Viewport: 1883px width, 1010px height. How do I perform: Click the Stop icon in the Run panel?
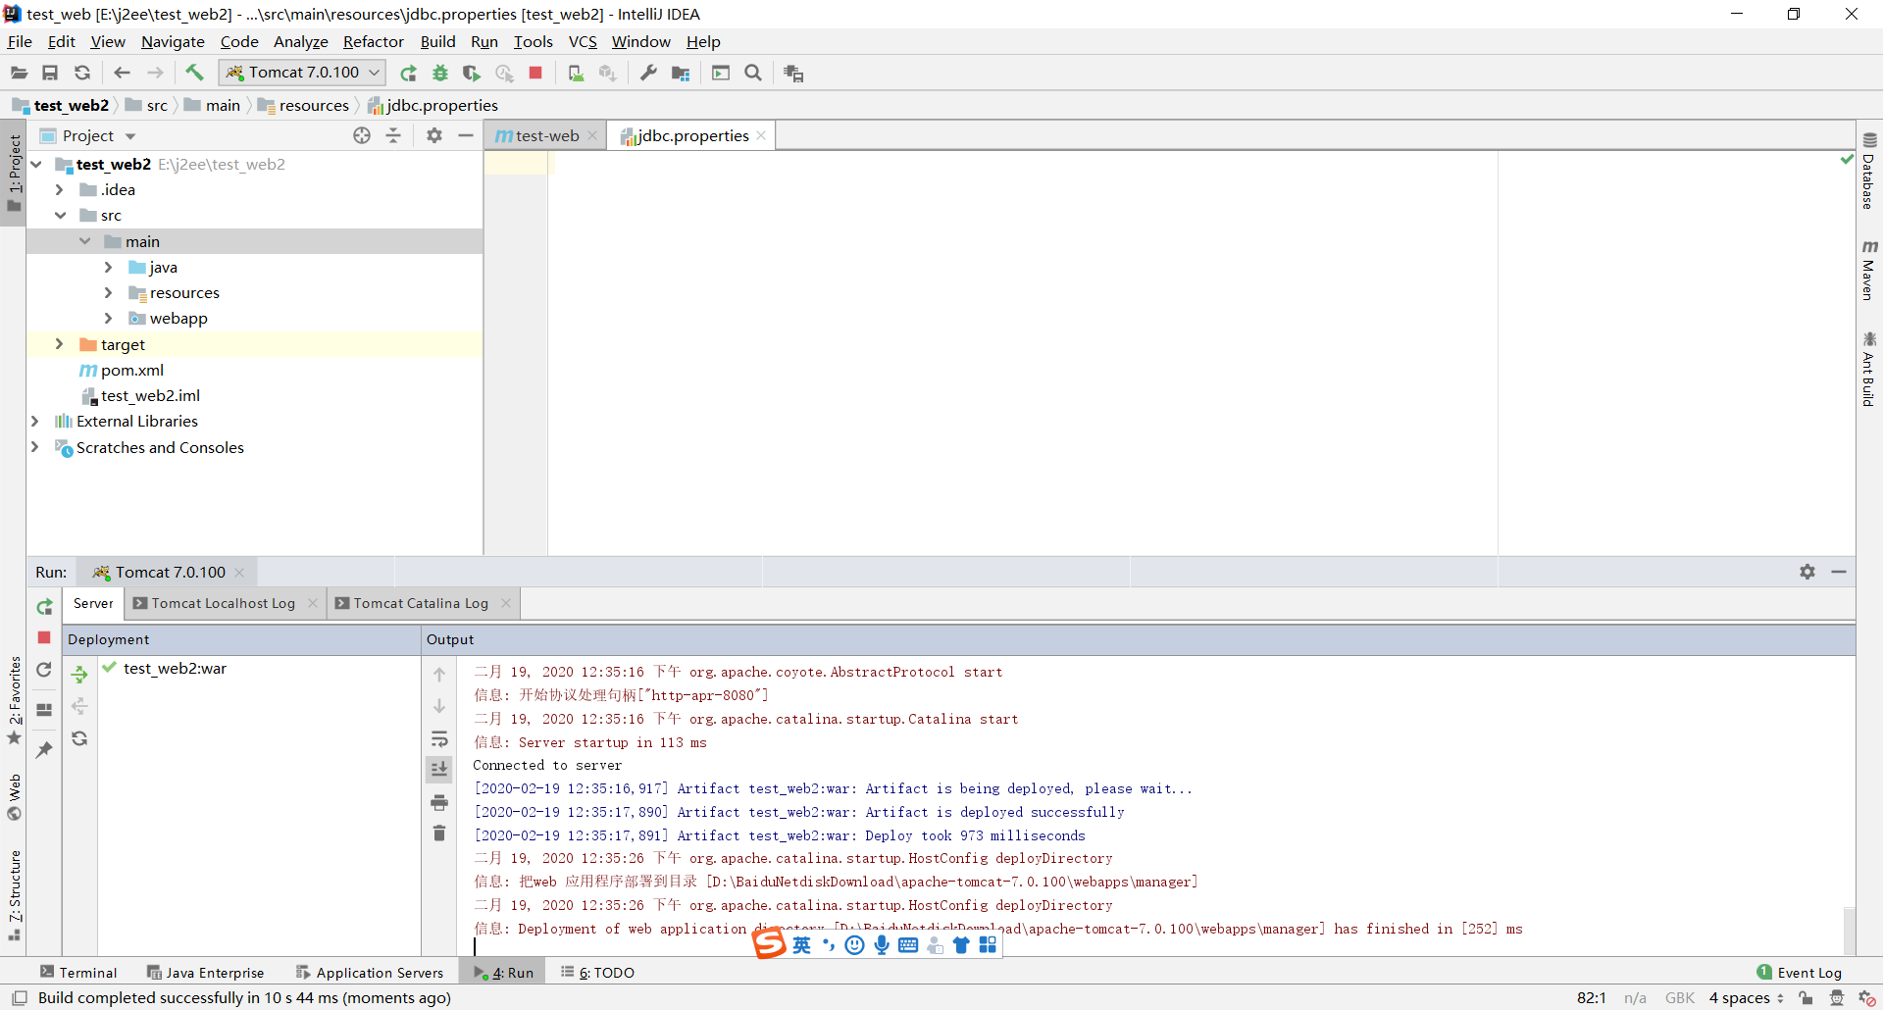click(x=44, y=637)
